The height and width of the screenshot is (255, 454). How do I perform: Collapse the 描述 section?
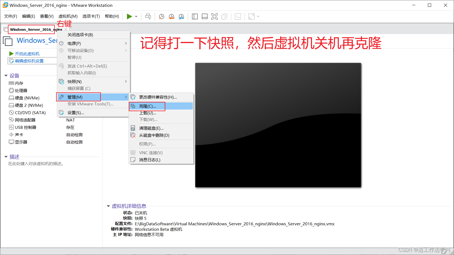tap(6, 157)
